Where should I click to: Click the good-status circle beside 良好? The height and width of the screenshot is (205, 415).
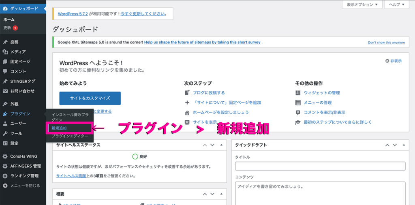pos(135,157)
